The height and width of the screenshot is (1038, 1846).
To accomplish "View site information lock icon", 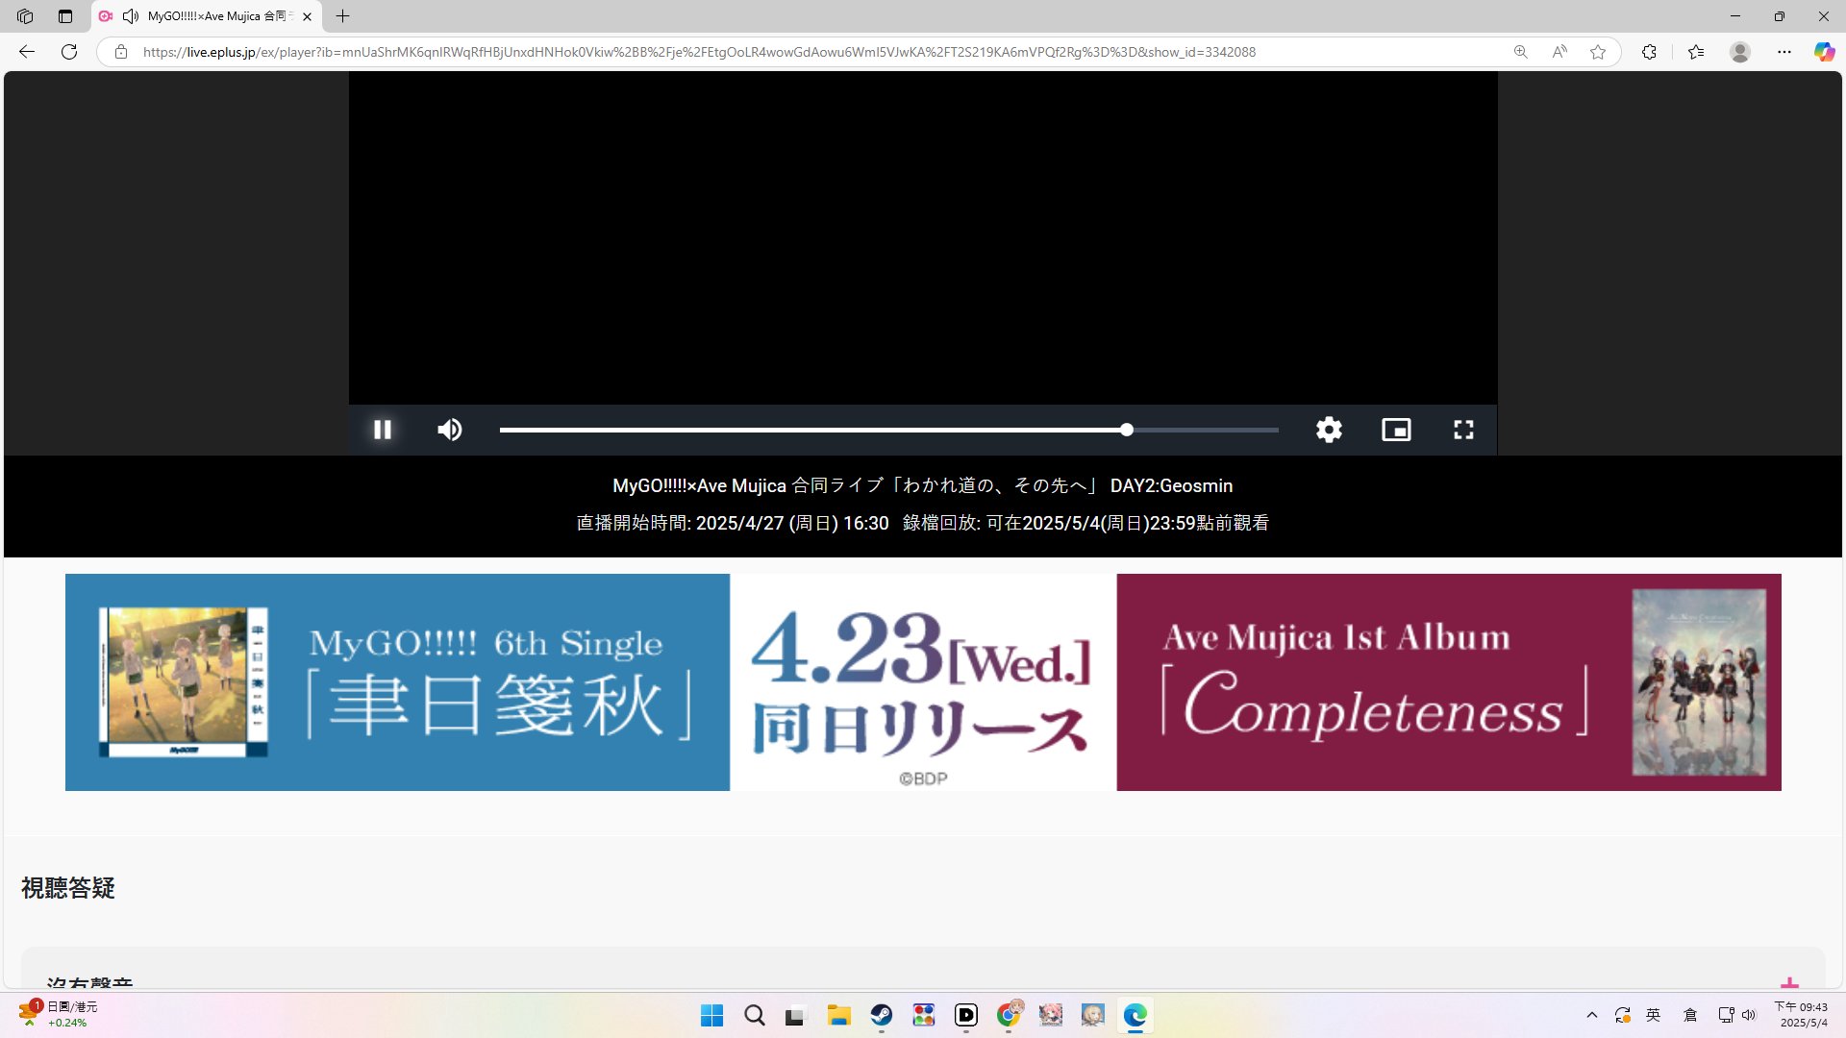I will click(121, 52).
